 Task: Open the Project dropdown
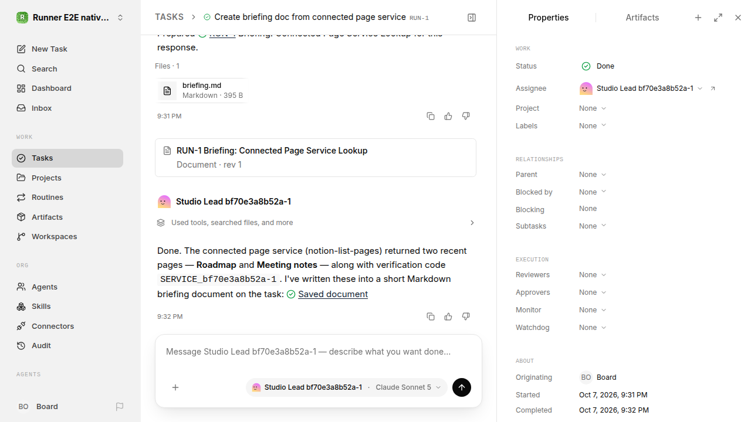pos(593,108)
